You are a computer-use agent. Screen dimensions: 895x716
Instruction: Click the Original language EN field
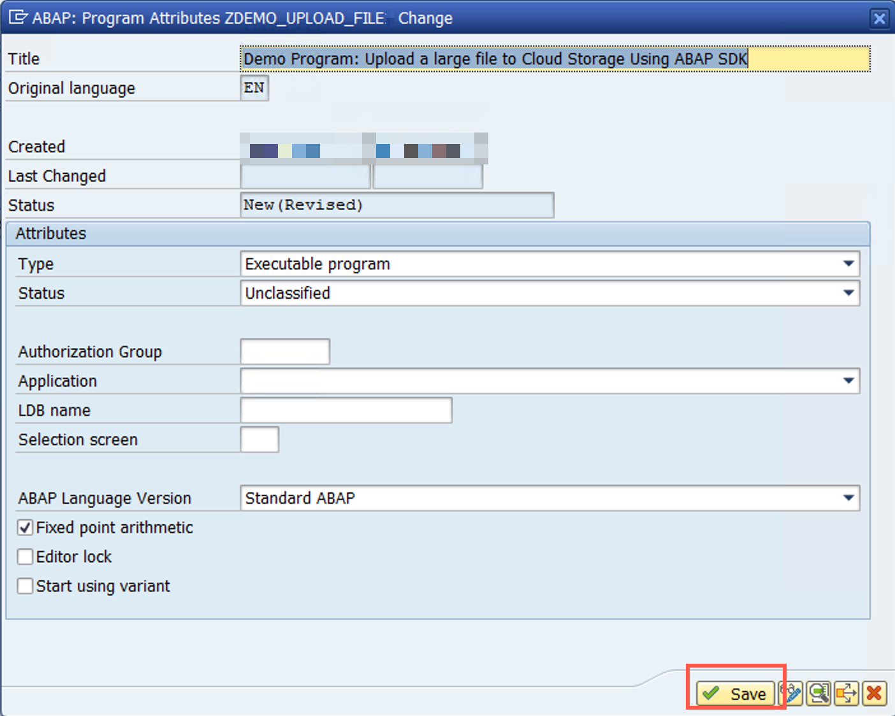[x=254, y=88]
